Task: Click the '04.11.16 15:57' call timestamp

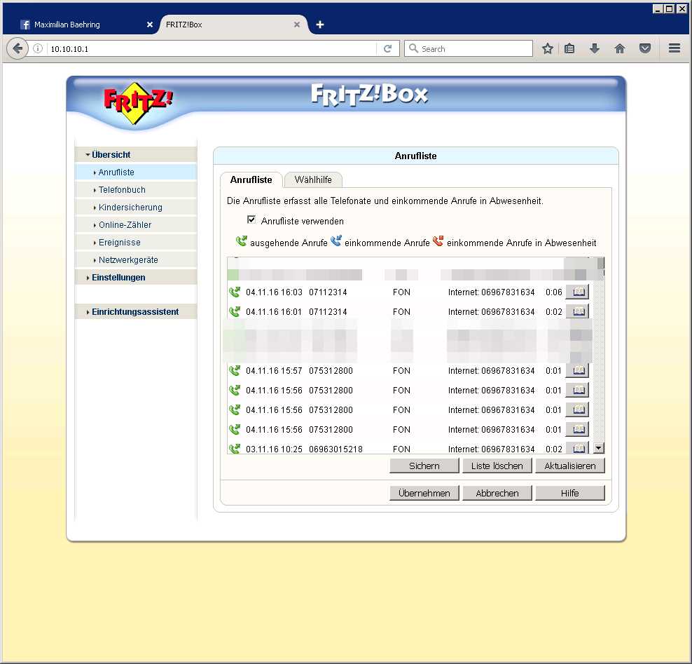Action: coord(274,370)
